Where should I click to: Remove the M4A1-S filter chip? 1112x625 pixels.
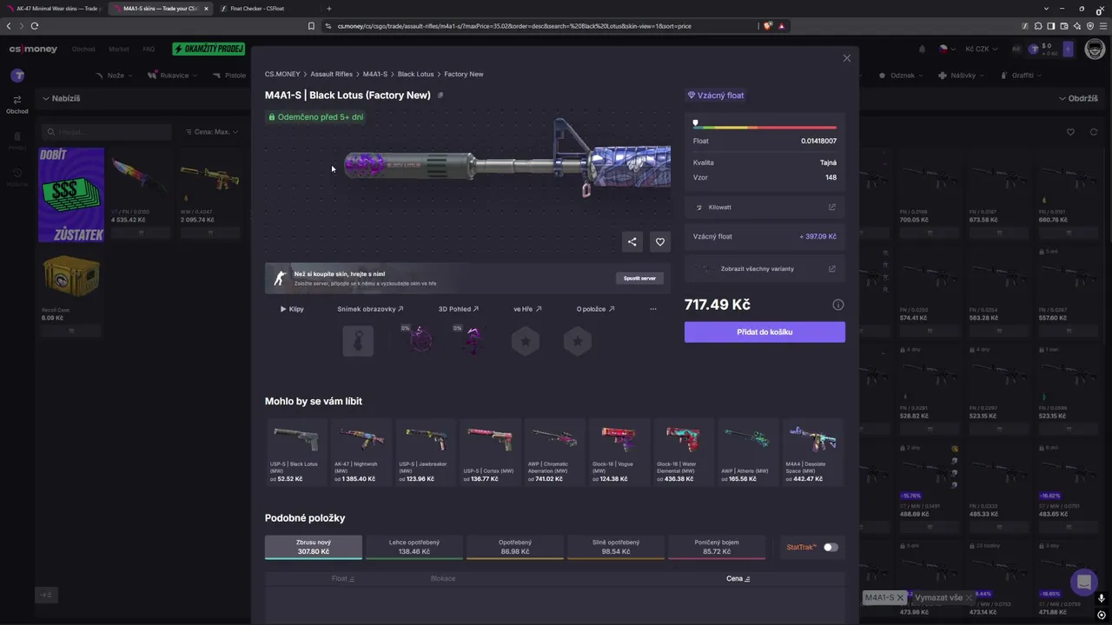(901, 598)
